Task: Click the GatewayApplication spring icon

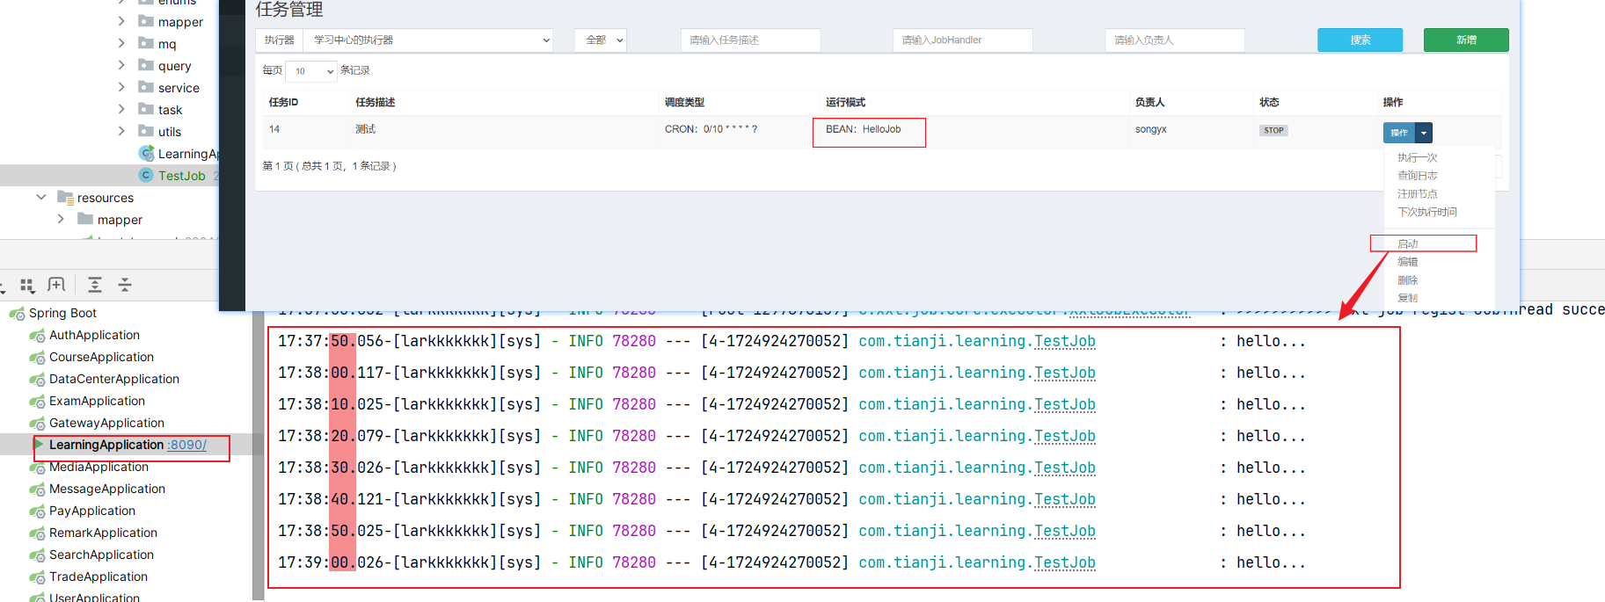Action: click(37, 424)
